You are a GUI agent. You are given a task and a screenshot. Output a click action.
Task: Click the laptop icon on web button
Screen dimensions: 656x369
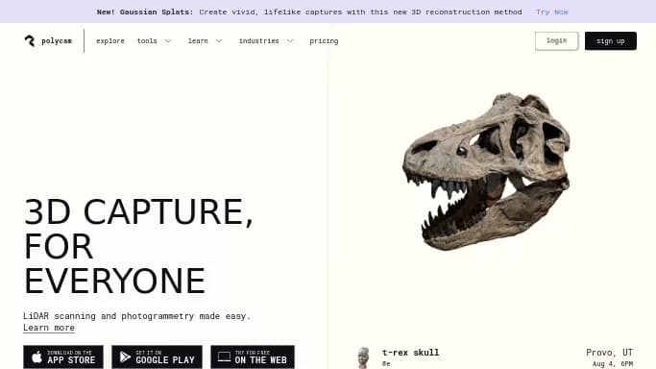tap(224, 357)
